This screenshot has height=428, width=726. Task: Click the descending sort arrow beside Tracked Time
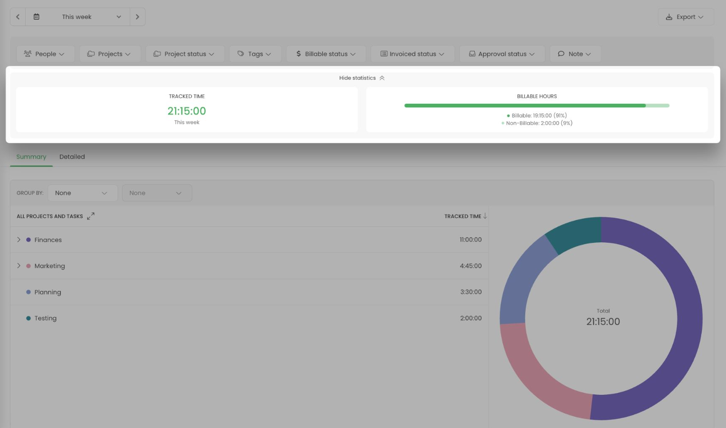485,216
